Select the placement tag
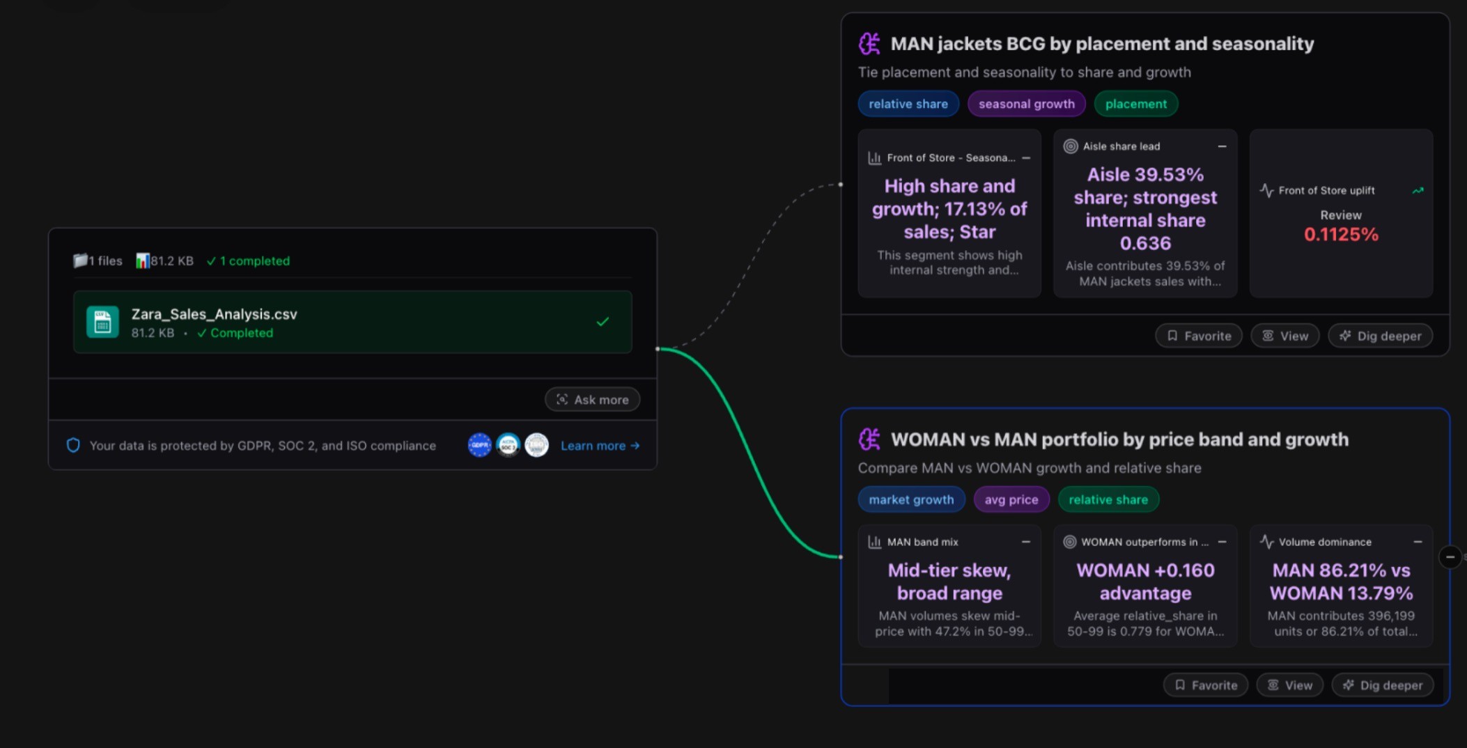The width and height of the screenshot is (1467, 748). (1136, 104)
